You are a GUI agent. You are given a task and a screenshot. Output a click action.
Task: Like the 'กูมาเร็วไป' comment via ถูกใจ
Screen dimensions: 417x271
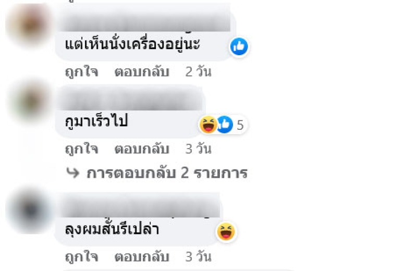point(82,149)
